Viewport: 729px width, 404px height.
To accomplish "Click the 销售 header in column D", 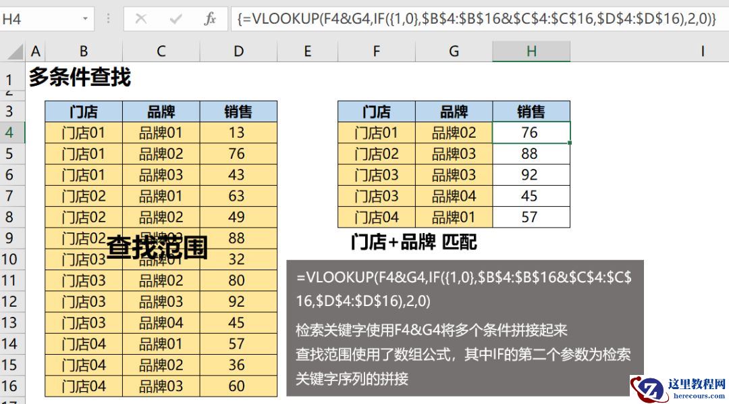I will point(238,111).
